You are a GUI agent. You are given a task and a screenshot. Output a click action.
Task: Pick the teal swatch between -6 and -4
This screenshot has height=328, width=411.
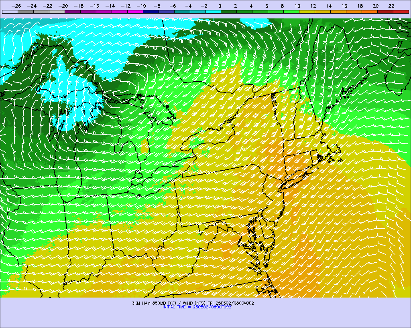(x=182, y=12)
